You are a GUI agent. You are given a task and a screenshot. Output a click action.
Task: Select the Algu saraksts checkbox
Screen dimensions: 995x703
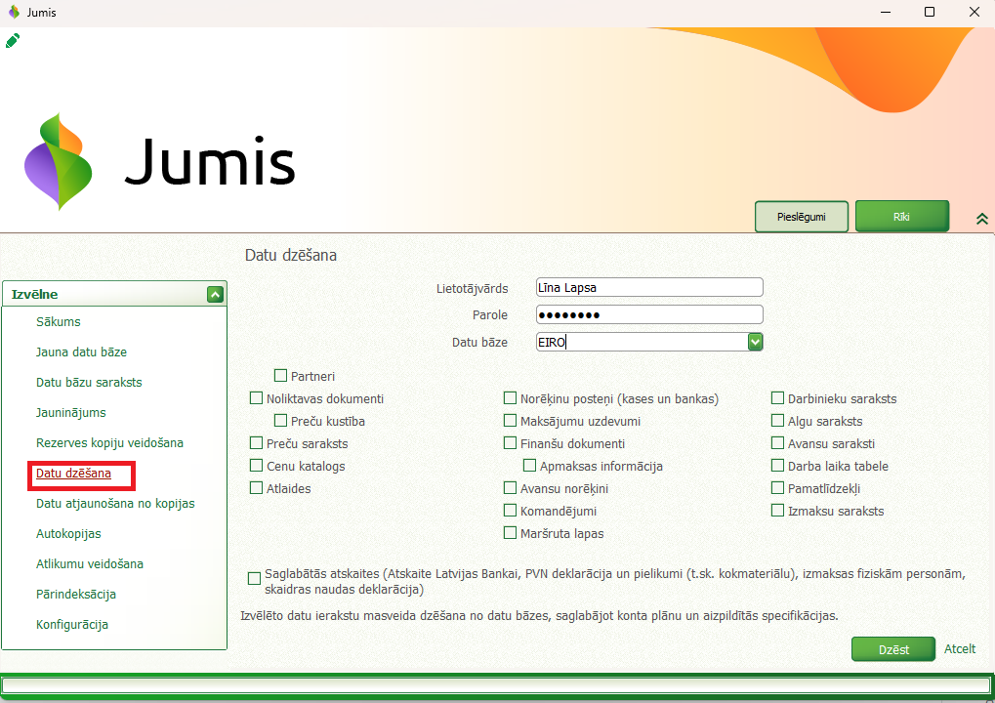[778, 421]
